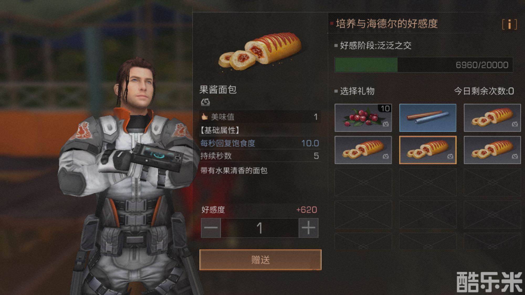Select the jam bread in the second-row left slot

363,150
